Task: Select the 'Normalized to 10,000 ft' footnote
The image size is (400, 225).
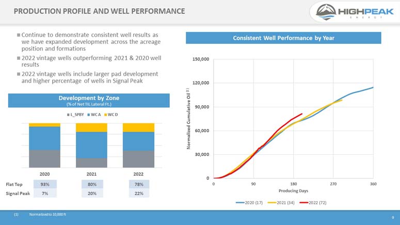Action: [x=47, y=215]
